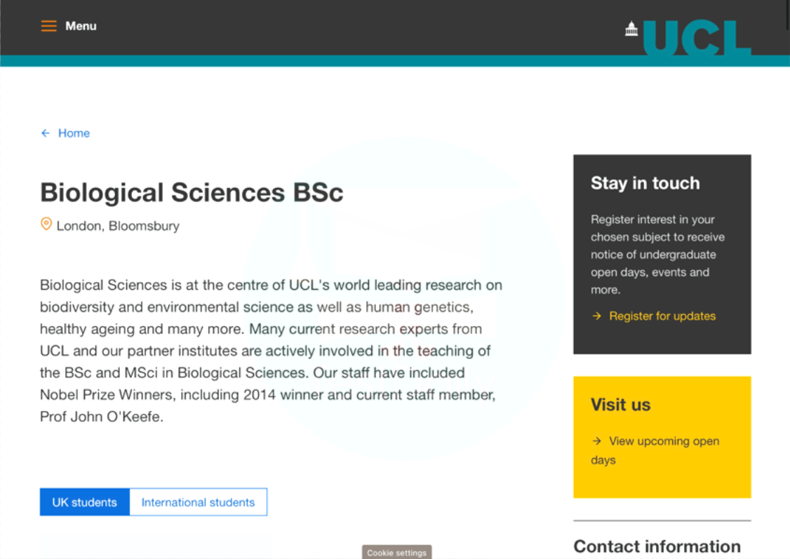The width and height of the screenshot is (790, 559).
Task: Click the page scrollbar at right edge
Action: [x=787, y=15]
